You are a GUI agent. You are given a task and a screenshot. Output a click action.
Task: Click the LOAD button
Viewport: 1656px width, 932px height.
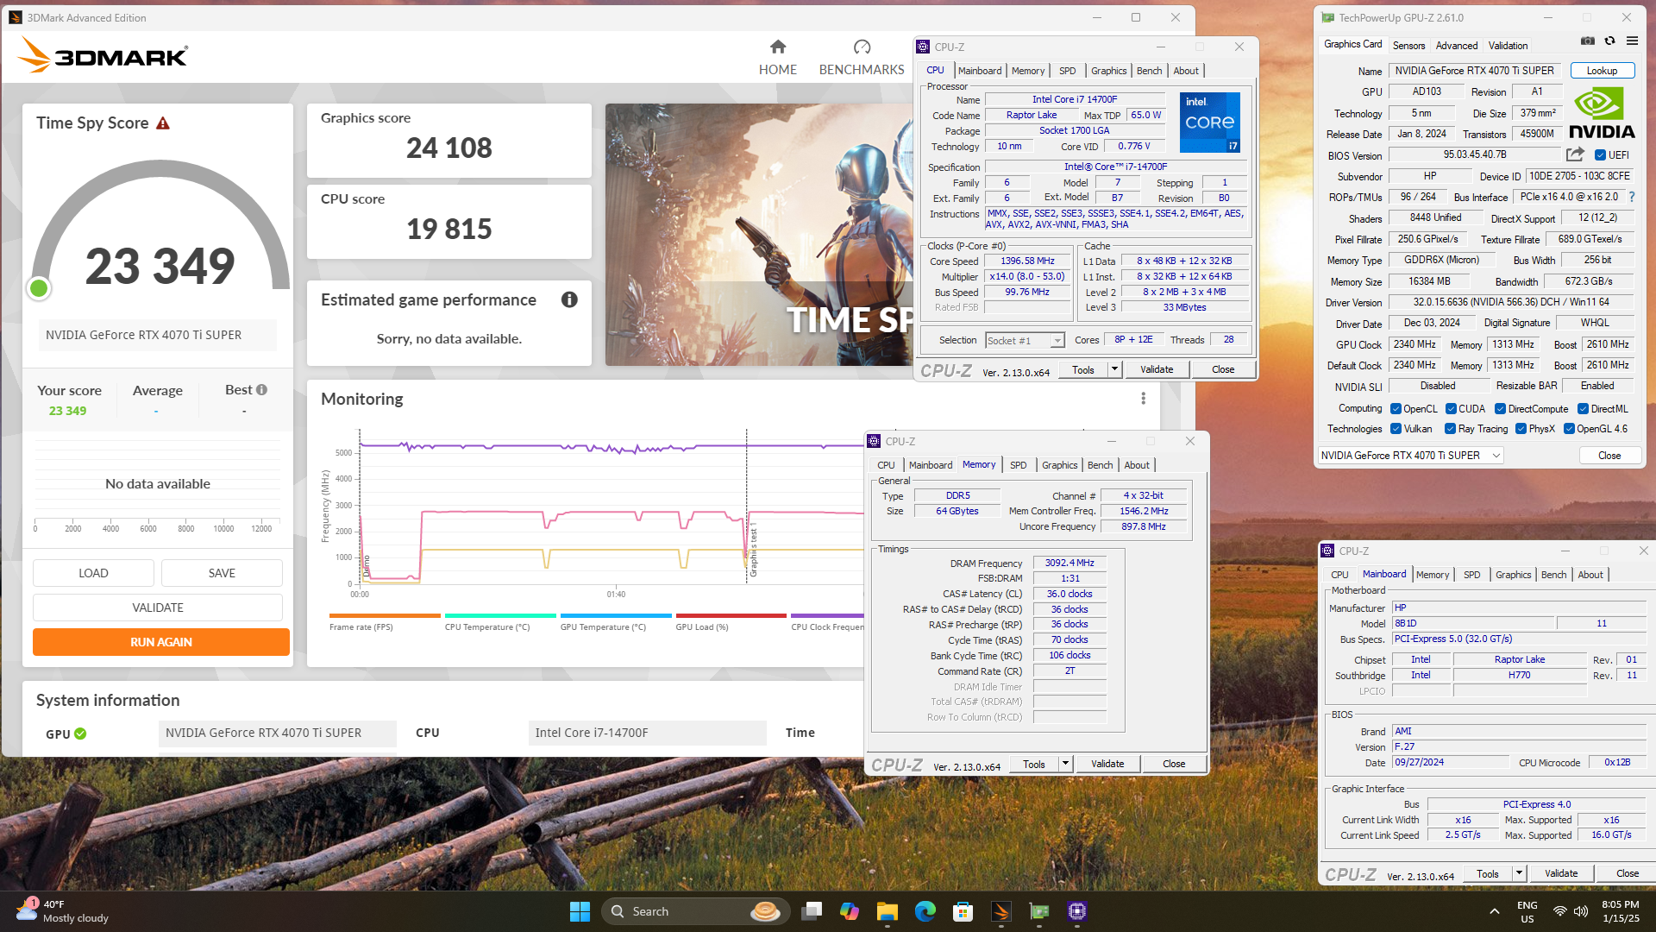coord(93,573)
